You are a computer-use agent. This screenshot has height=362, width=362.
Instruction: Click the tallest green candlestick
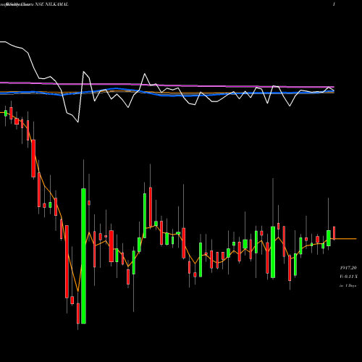tap(83, 256)
